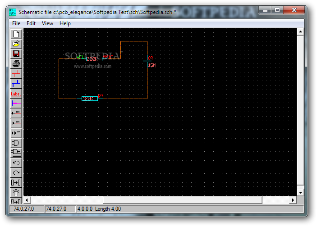Pick the left-pointing arrow pin tool
Viewport: 317px width, 226px height.
click(16, 113)
